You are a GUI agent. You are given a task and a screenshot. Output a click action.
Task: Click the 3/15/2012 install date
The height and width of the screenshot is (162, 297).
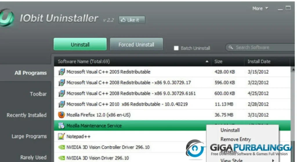[258, 72]
